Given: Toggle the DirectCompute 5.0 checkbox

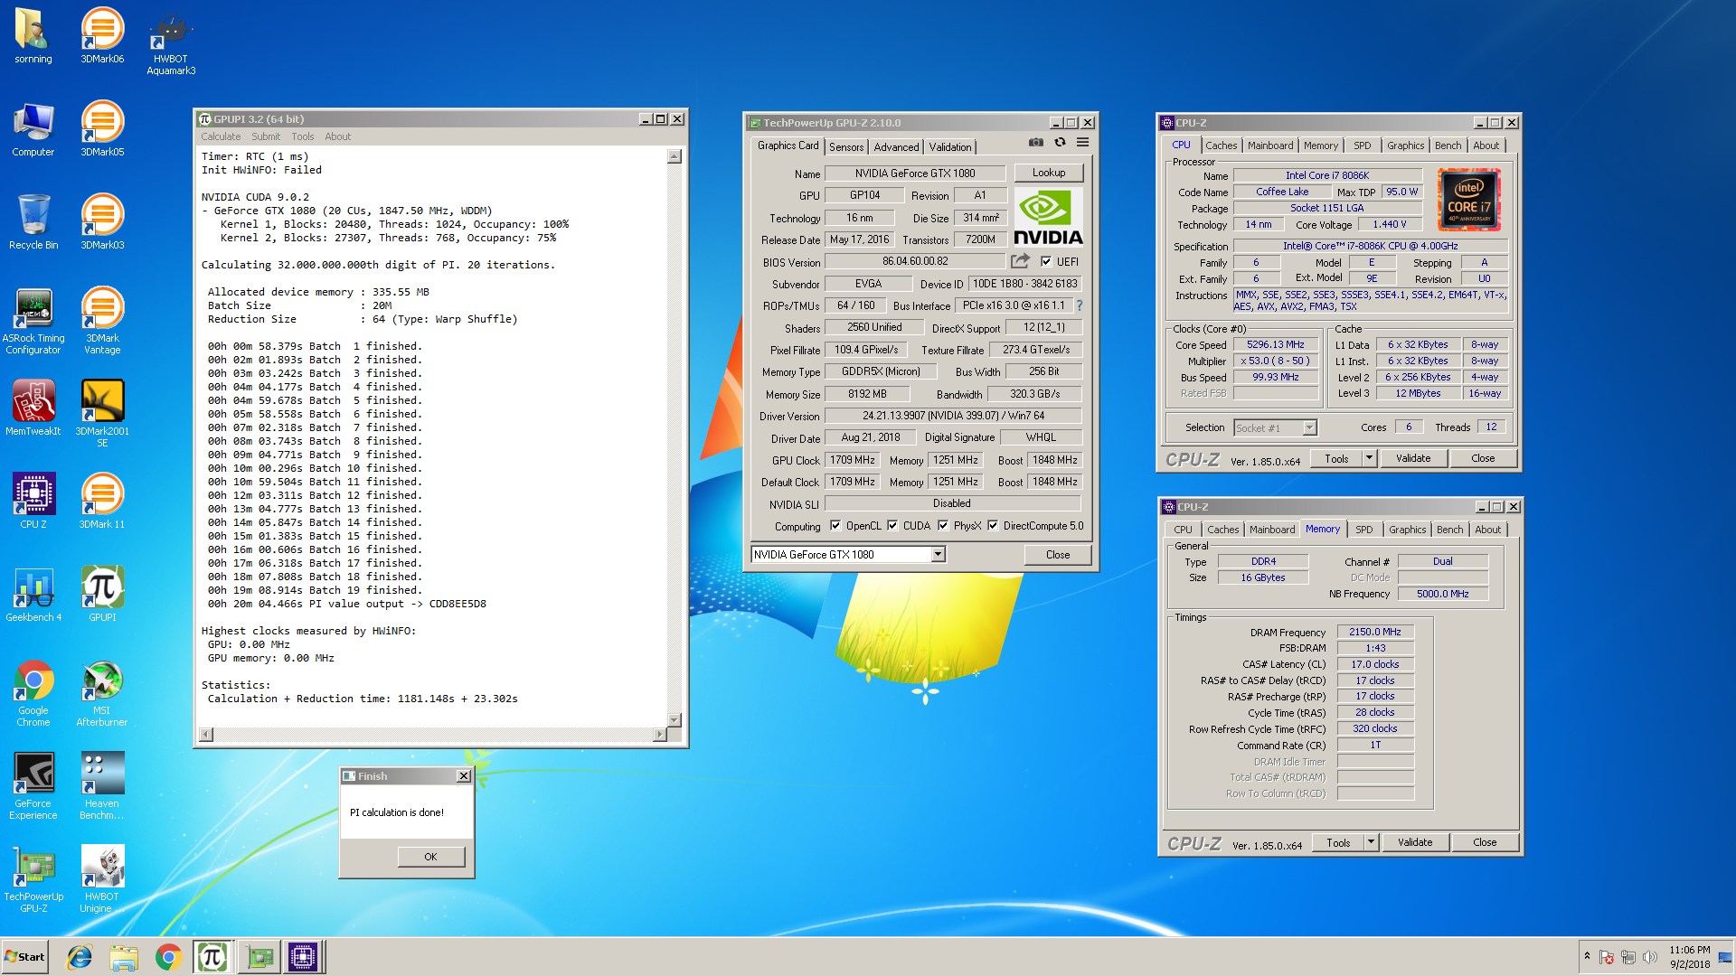Looking at the screenshot, I should (993, 526).
